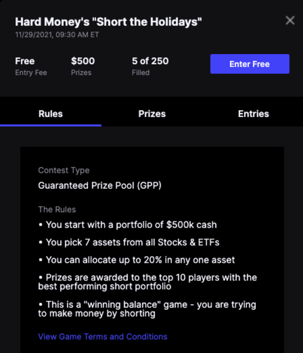The image size is (303, 353).
Task: Click the Contest Type heading
Action: point(64,170)
